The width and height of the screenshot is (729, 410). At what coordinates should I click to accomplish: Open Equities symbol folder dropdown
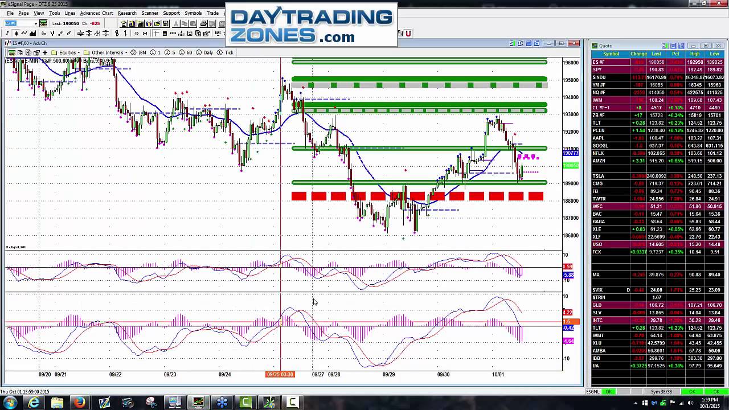click(x=66, y=52)
